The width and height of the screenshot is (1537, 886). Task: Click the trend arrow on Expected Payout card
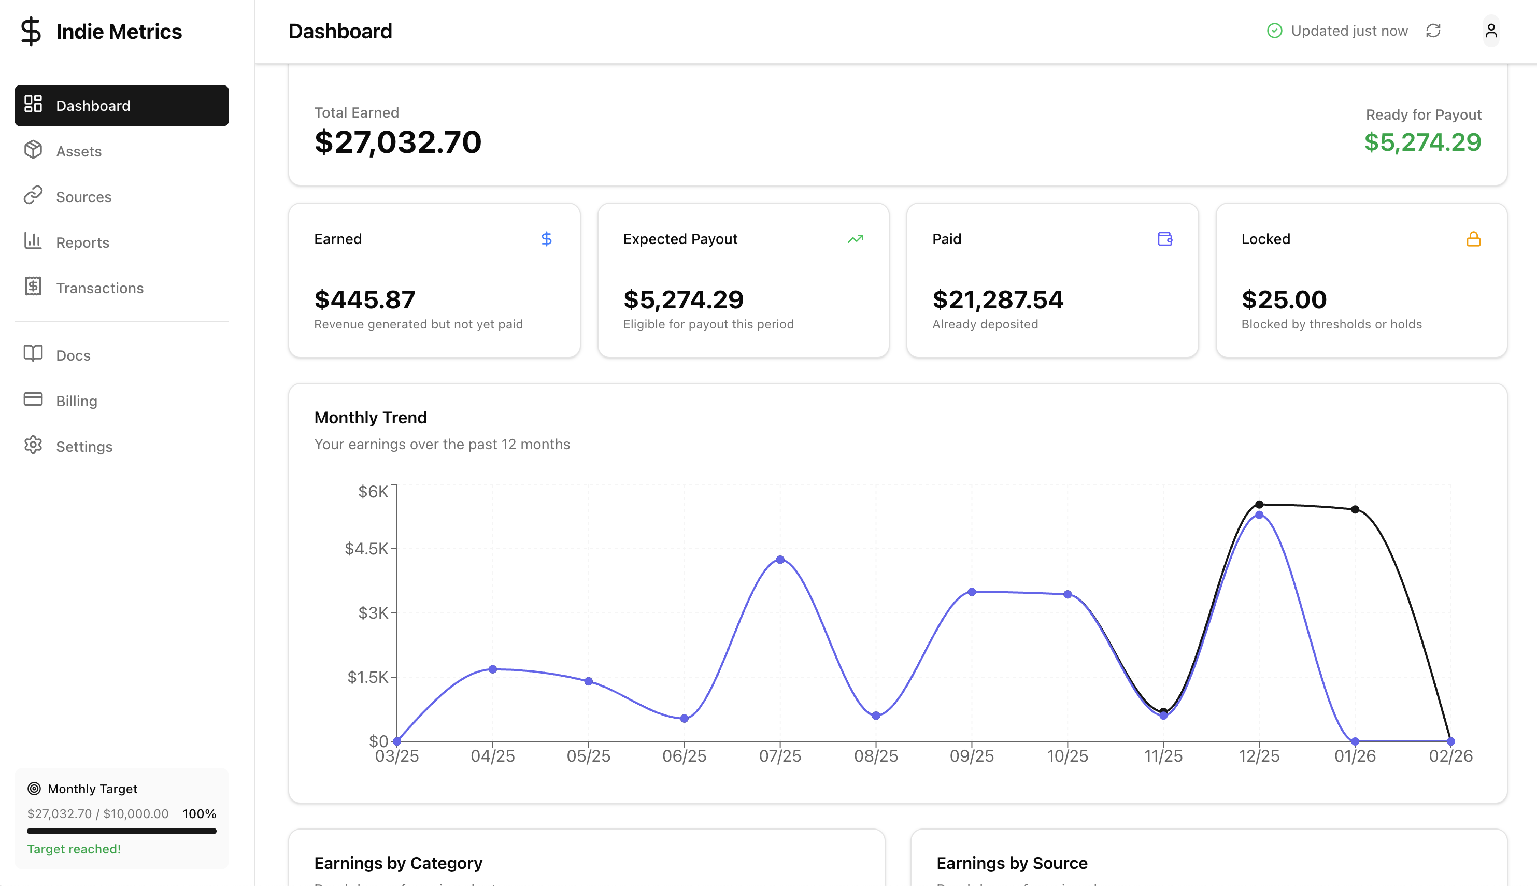pos(856,238)
